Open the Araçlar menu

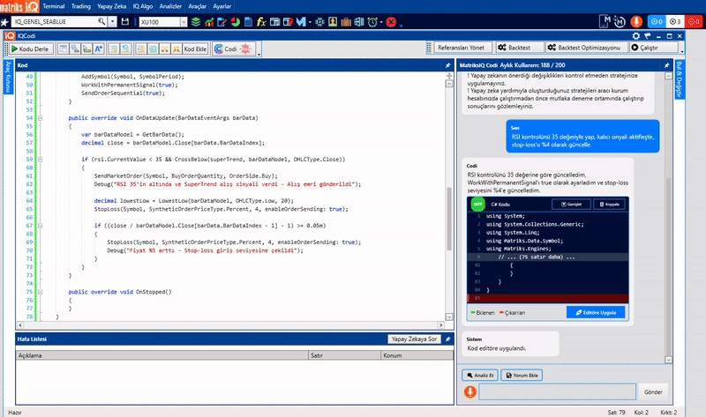[197, 6]
